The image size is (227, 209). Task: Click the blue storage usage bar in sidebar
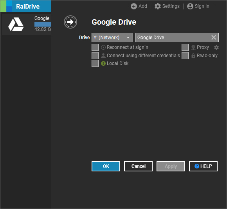click(x=43, y=24)
